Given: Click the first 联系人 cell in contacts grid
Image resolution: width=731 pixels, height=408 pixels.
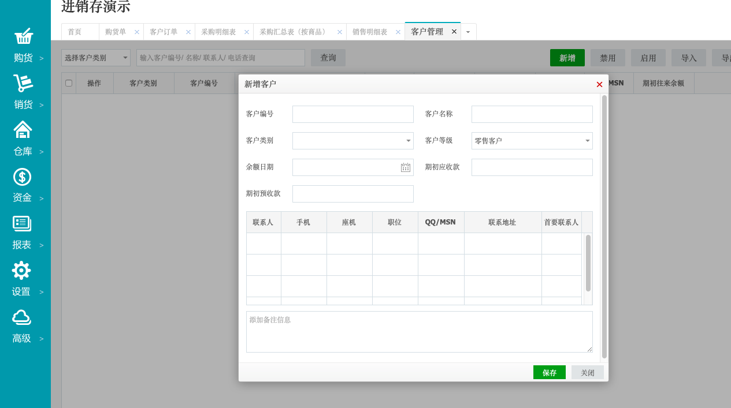Looking at the screenshot, I should click(x=264, y=244).
